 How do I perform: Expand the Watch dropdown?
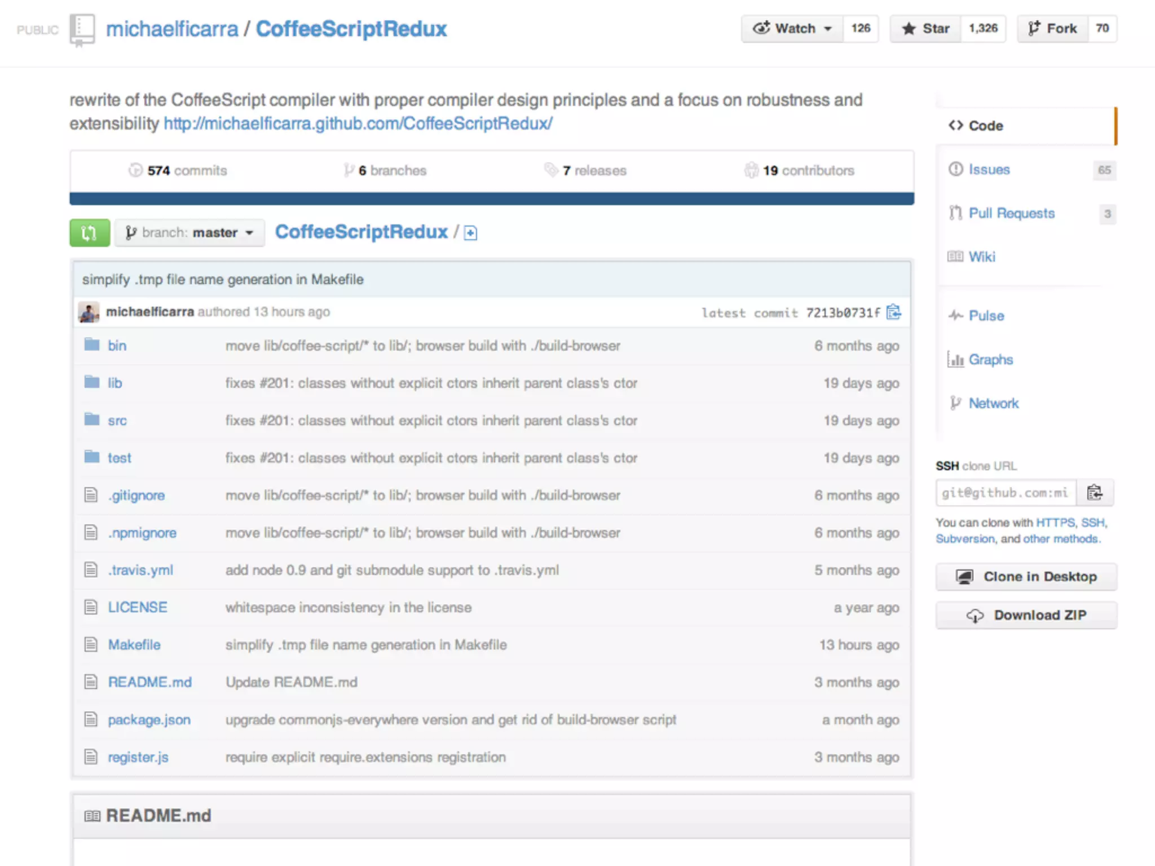793,29
